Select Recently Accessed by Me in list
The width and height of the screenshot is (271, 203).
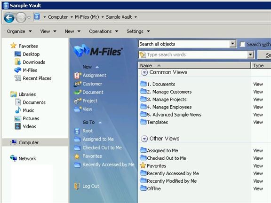click(169, 173)
